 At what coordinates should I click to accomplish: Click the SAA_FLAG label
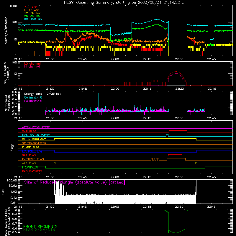(x=29, y=155)
